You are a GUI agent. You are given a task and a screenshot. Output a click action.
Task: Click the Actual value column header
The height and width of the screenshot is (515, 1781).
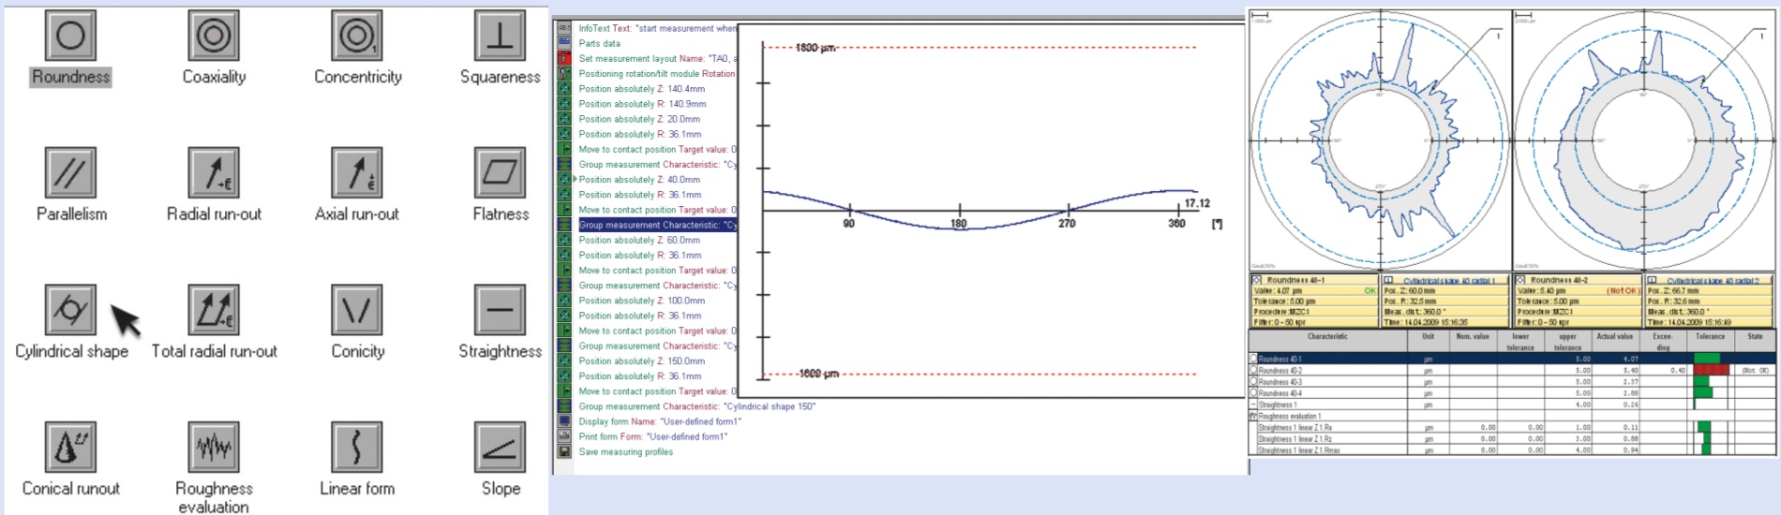point(1614,337)
